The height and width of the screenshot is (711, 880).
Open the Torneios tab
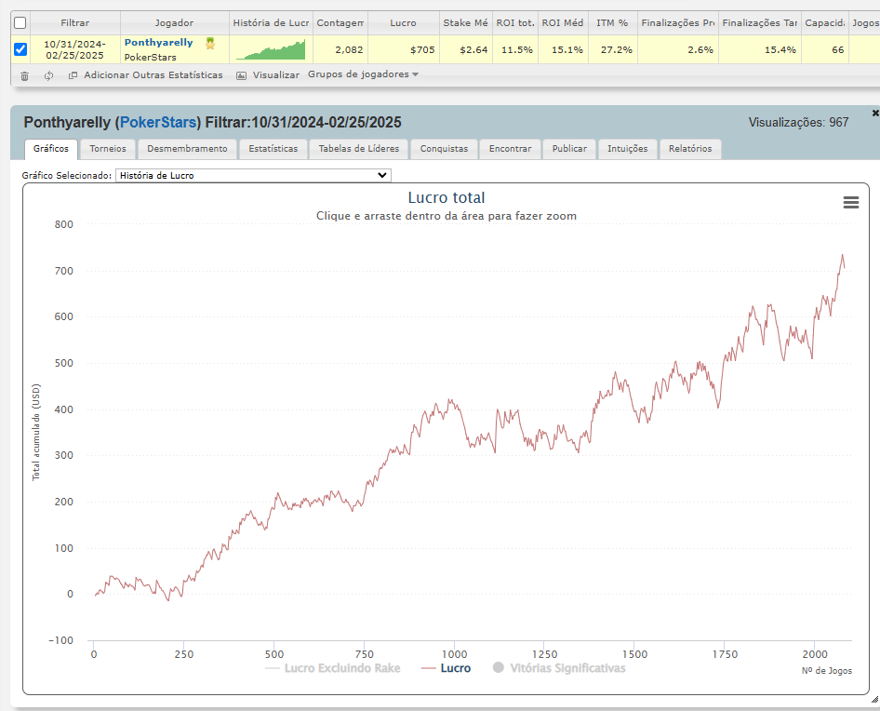click(x=108, y=149)
